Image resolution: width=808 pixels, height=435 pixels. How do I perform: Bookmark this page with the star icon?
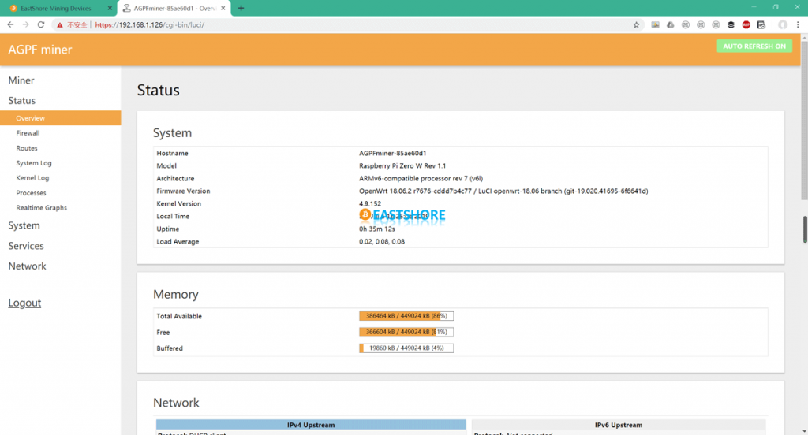point(636,24)
